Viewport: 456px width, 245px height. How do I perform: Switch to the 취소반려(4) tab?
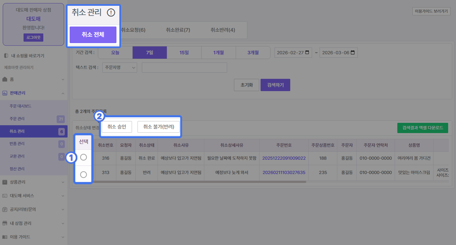(222, 30)
